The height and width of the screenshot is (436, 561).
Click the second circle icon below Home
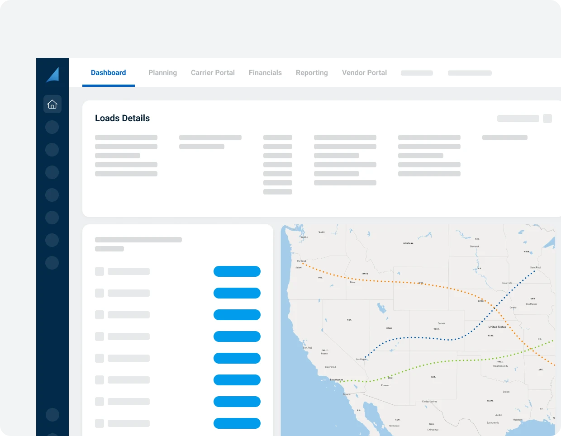point(52,150)
